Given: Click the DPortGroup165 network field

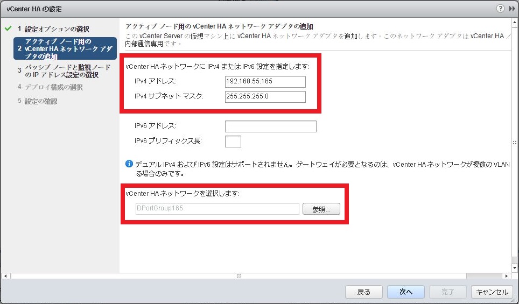Looking at the screenshot, I should point(218,209).
